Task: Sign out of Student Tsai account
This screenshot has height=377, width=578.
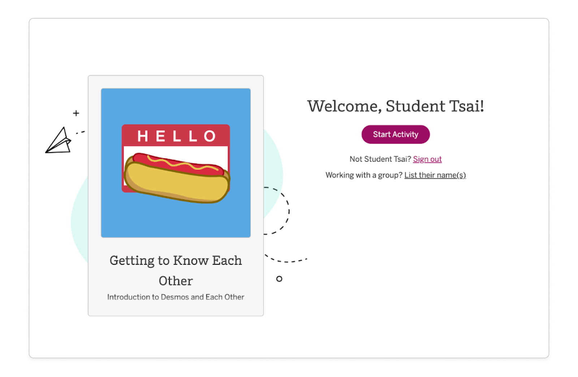Action: point(427,159)
